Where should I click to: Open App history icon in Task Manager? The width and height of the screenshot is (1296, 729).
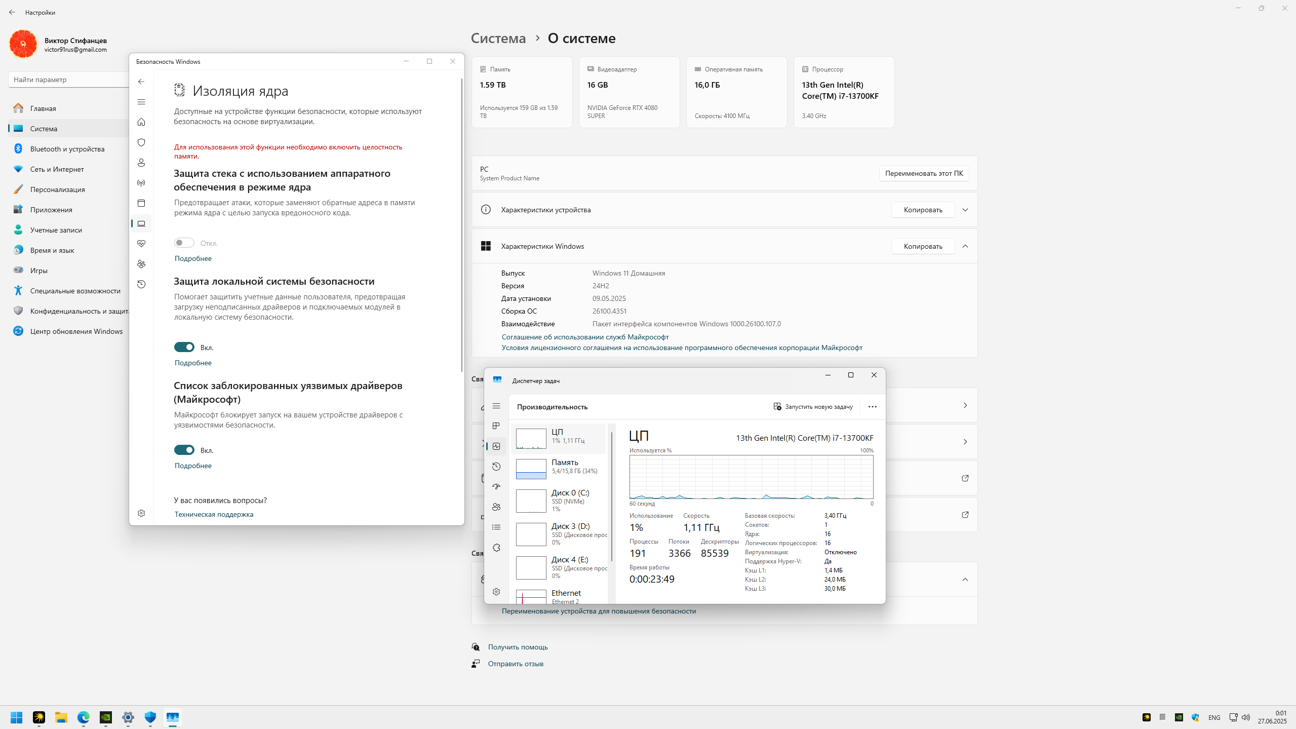[x=496, y=467]
